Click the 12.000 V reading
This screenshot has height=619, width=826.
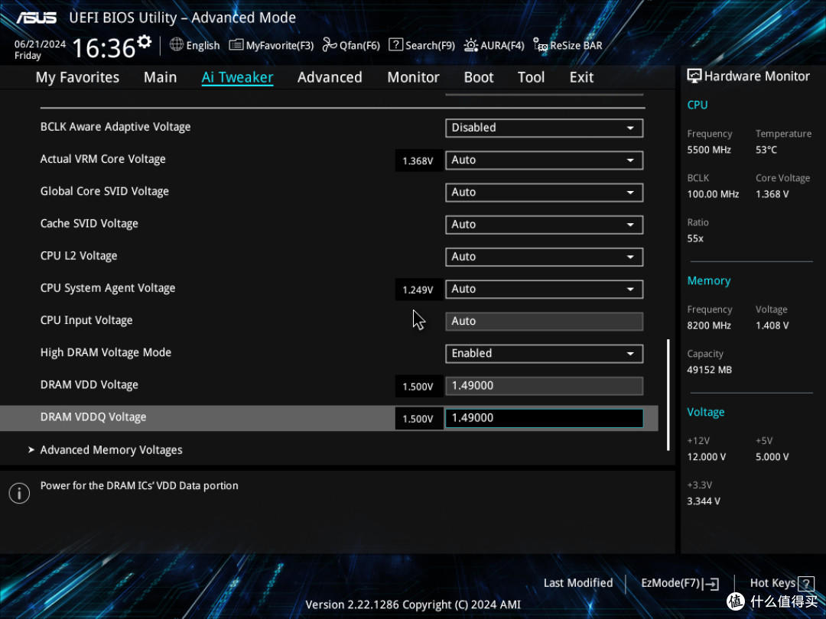tap(707, 457)
